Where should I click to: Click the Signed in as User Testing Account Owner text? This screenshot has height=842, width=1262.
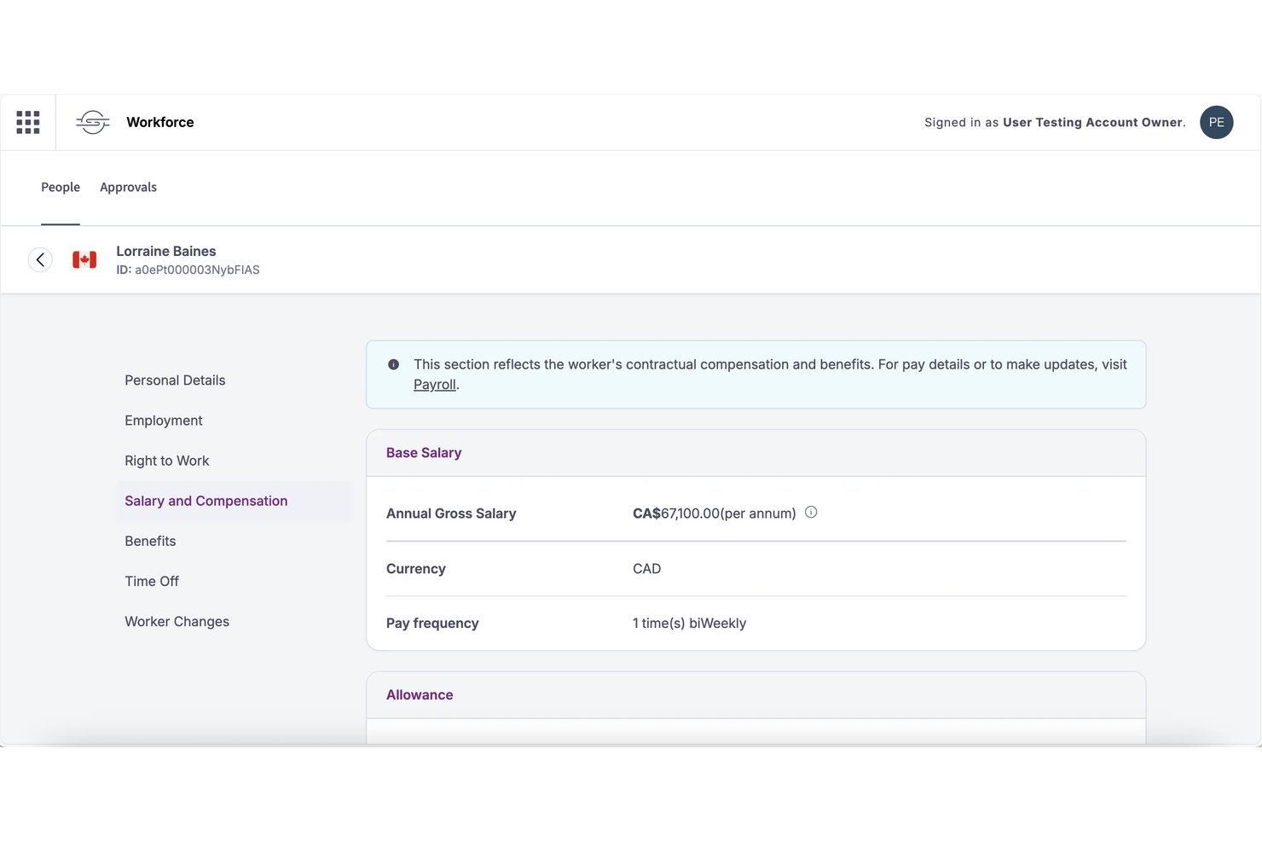1055,122
